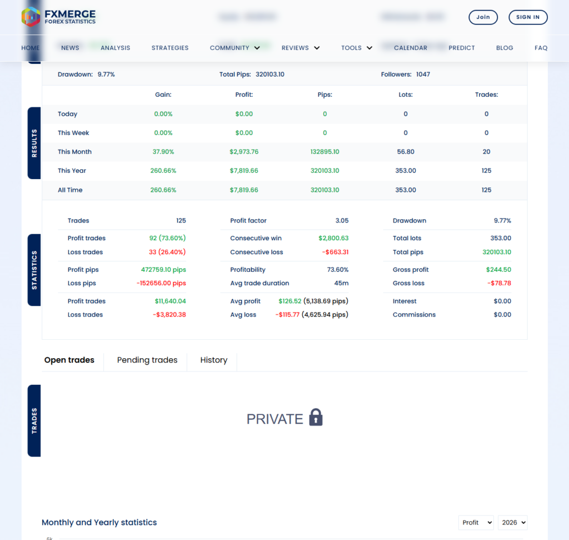Click loss trades amount -$3,820.38
This screenshot has width=569, height=540.
click(x=169, y=315)
